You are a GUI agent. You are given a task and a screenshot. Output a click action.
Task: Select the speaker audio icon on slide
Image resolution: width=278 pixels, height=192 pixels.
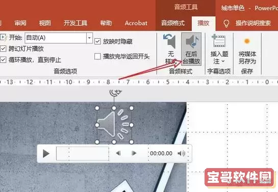pos(114,125)
